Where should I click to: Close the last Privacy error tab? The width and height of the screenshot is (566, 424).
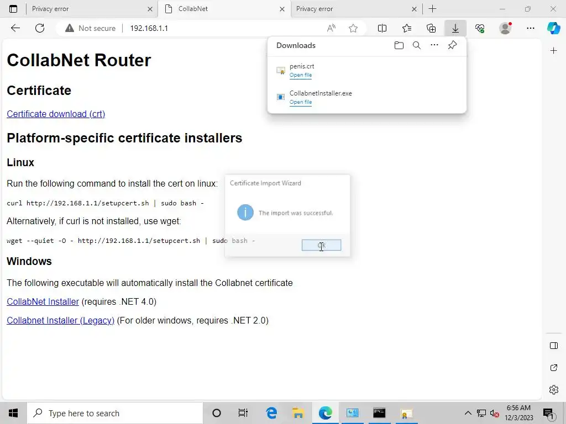[415, 9]
